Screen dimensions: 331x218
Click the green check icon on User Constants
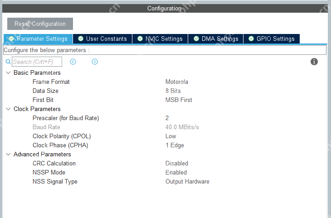81,39
